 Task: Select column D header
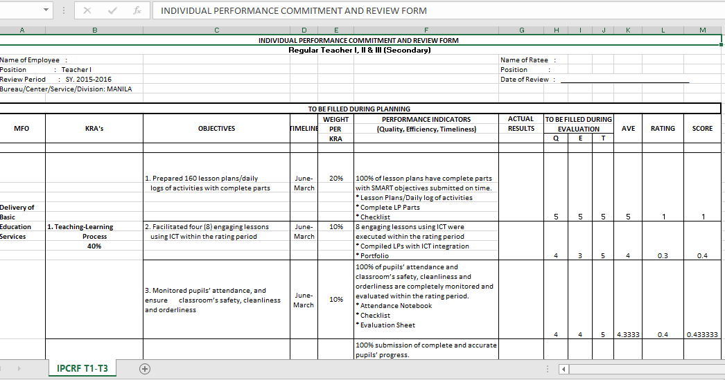(x=304, y=30)
